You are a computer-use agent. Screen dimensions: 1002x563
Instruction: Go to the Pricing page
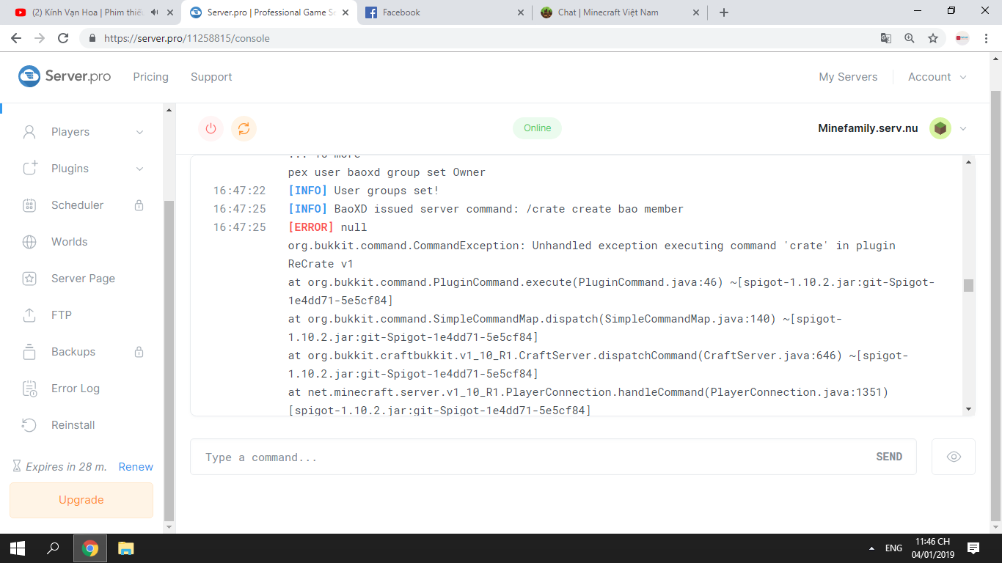150,77
